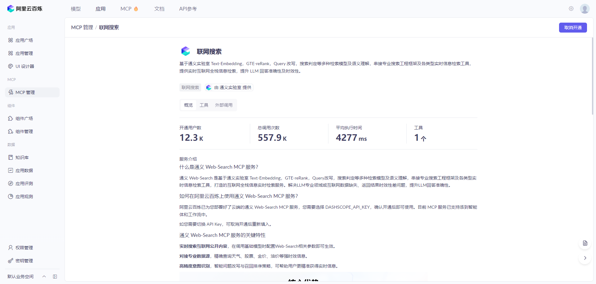Open the floating document icon button
The image size is (596, 284).
coord(585,243)
